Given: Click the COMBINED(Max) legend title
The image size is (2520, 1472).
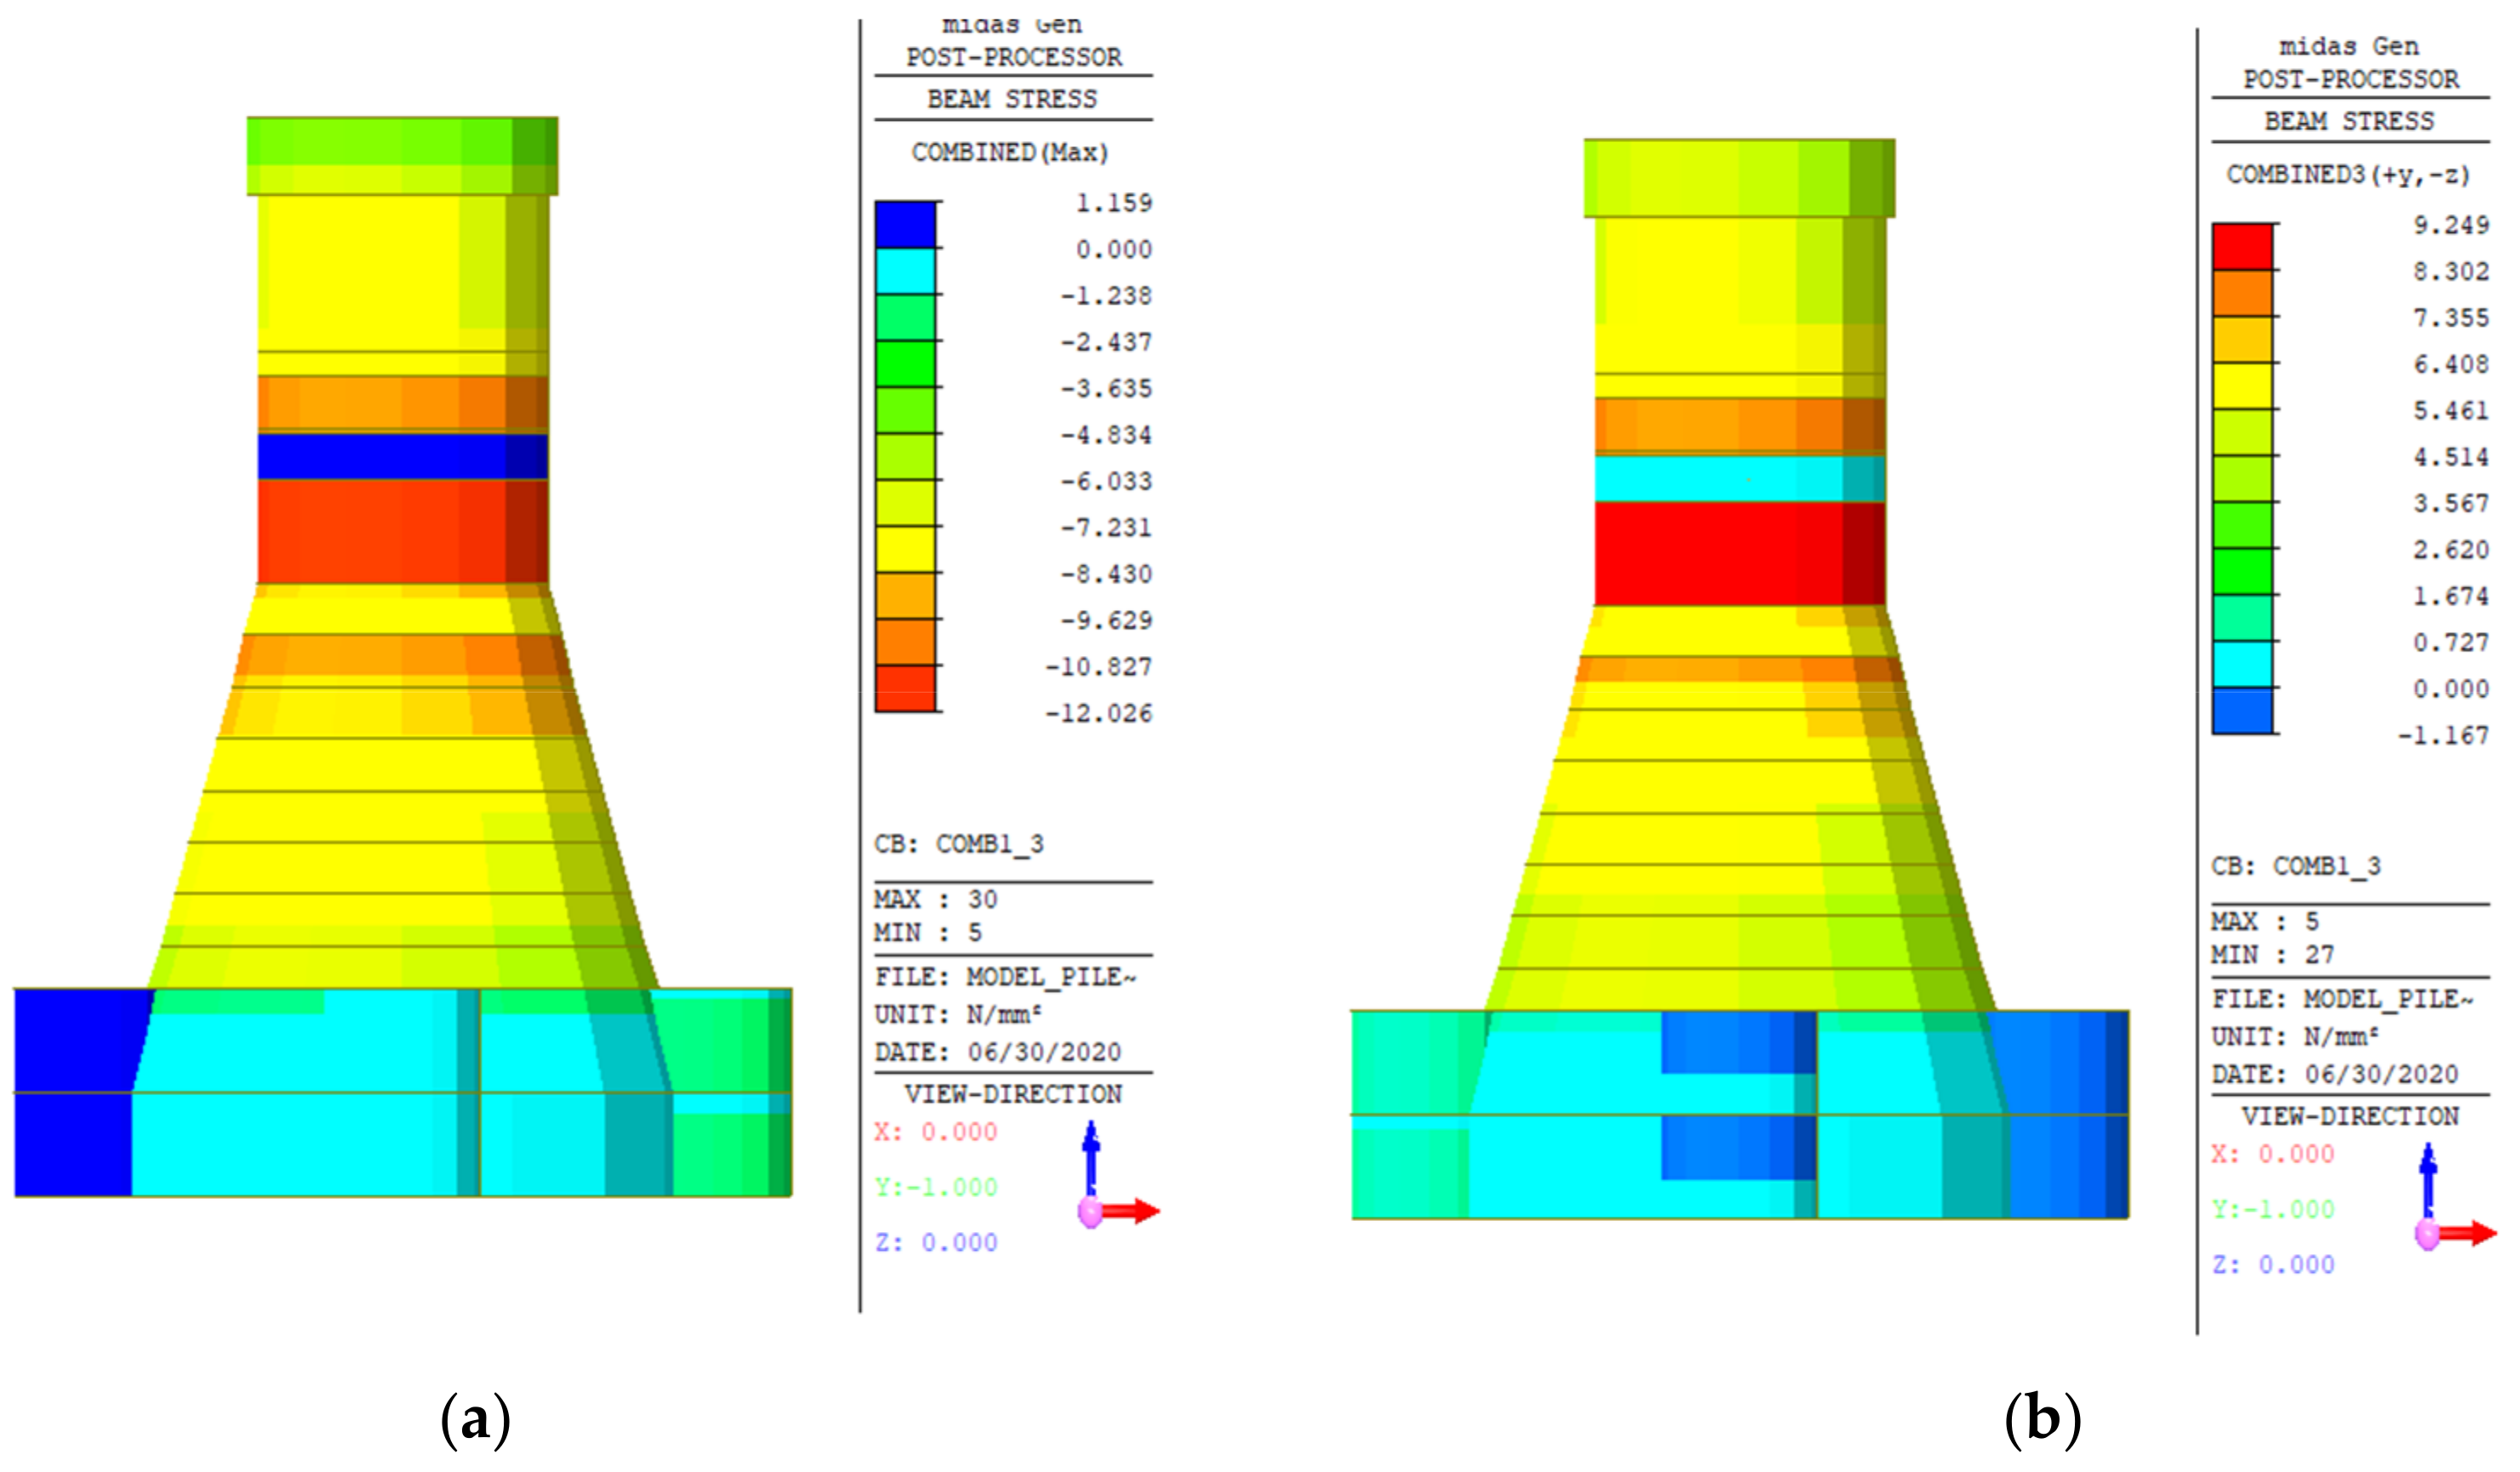Looking at the screenshot, I should pos(1009,153).
